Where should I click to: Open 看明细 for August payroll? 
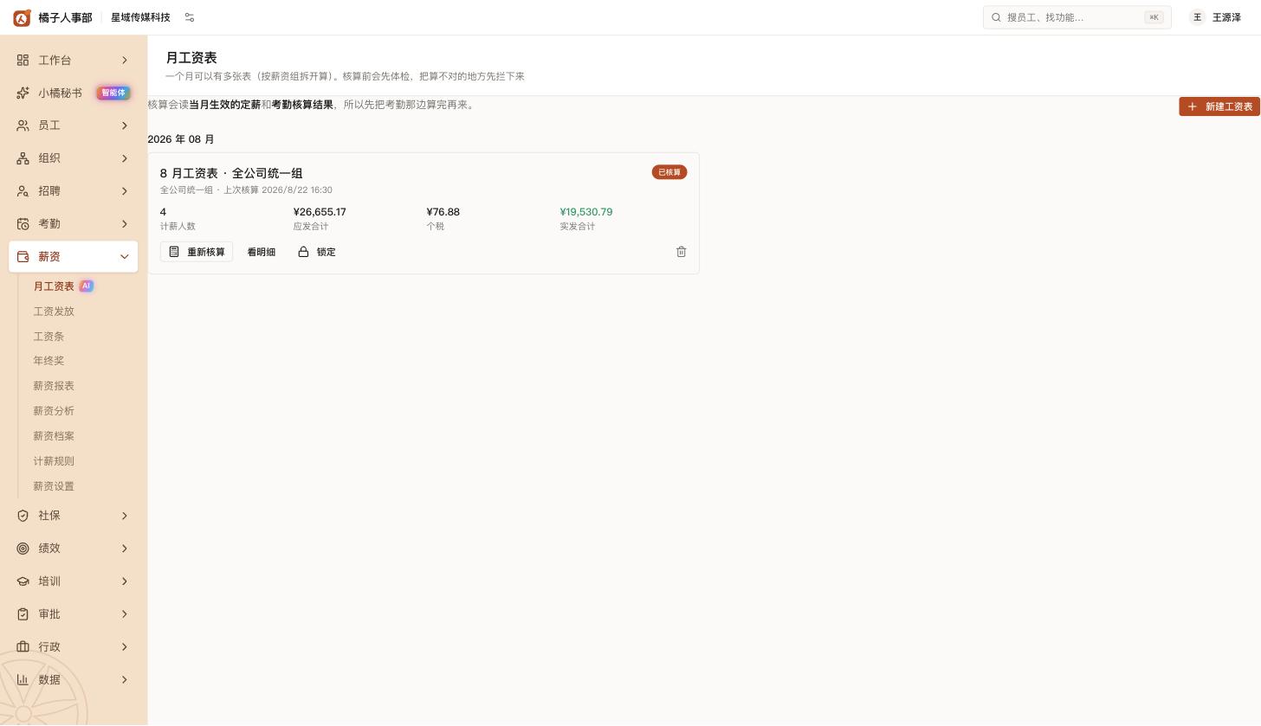coord(262,252)
